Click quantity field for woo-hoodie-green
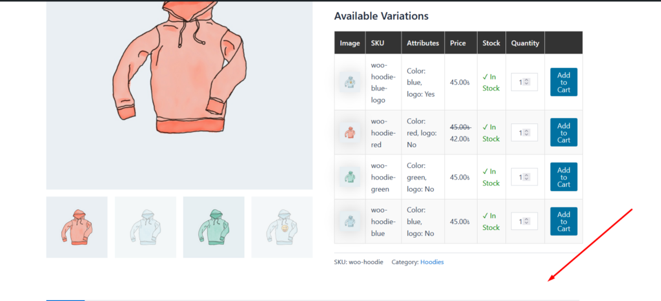The height and width of the screenshot is (301, 661). pyautogui.click(x=520, y=177)
